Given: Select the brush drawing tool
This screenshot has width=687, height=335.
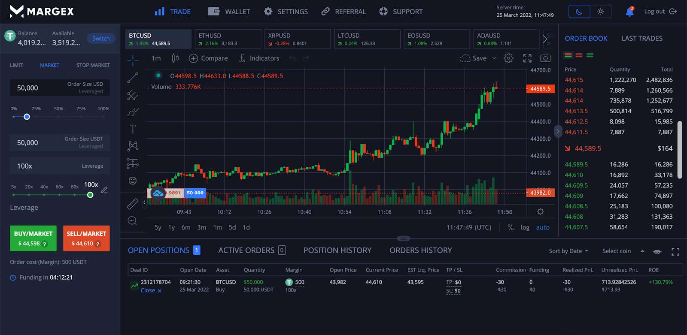Looking at the screenshot, I should 133,112.
